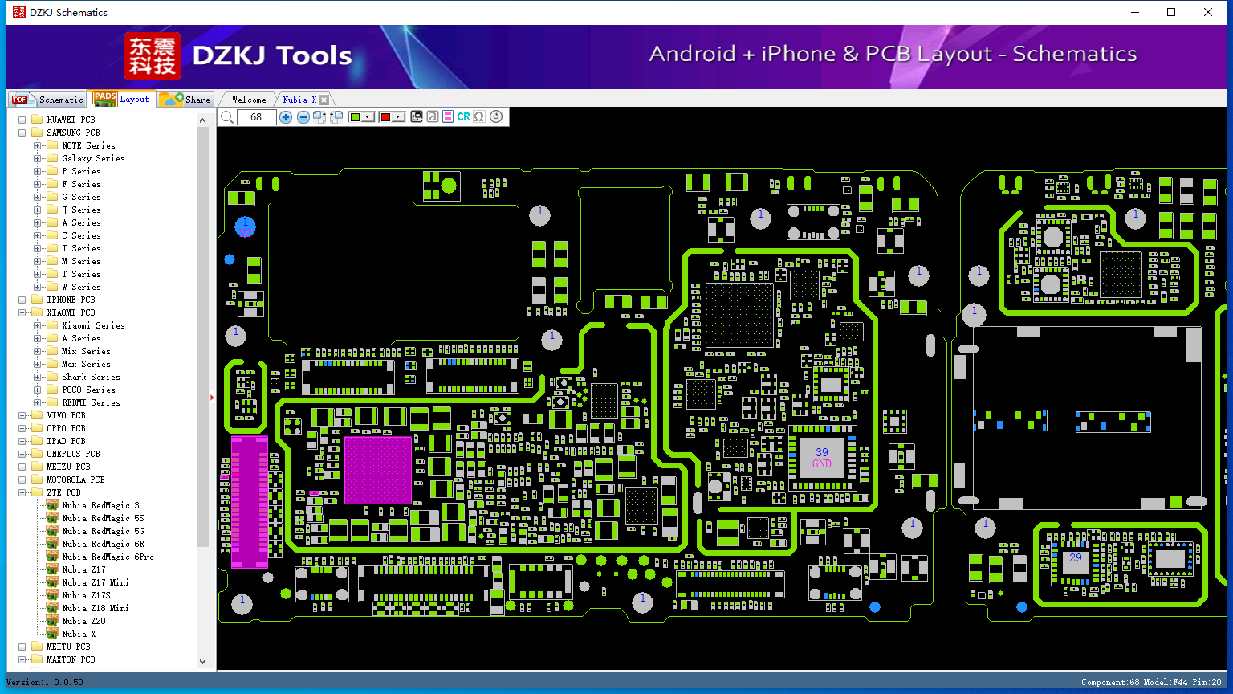
Task: Select the Shark Series folder
Action: coord(91,377)
